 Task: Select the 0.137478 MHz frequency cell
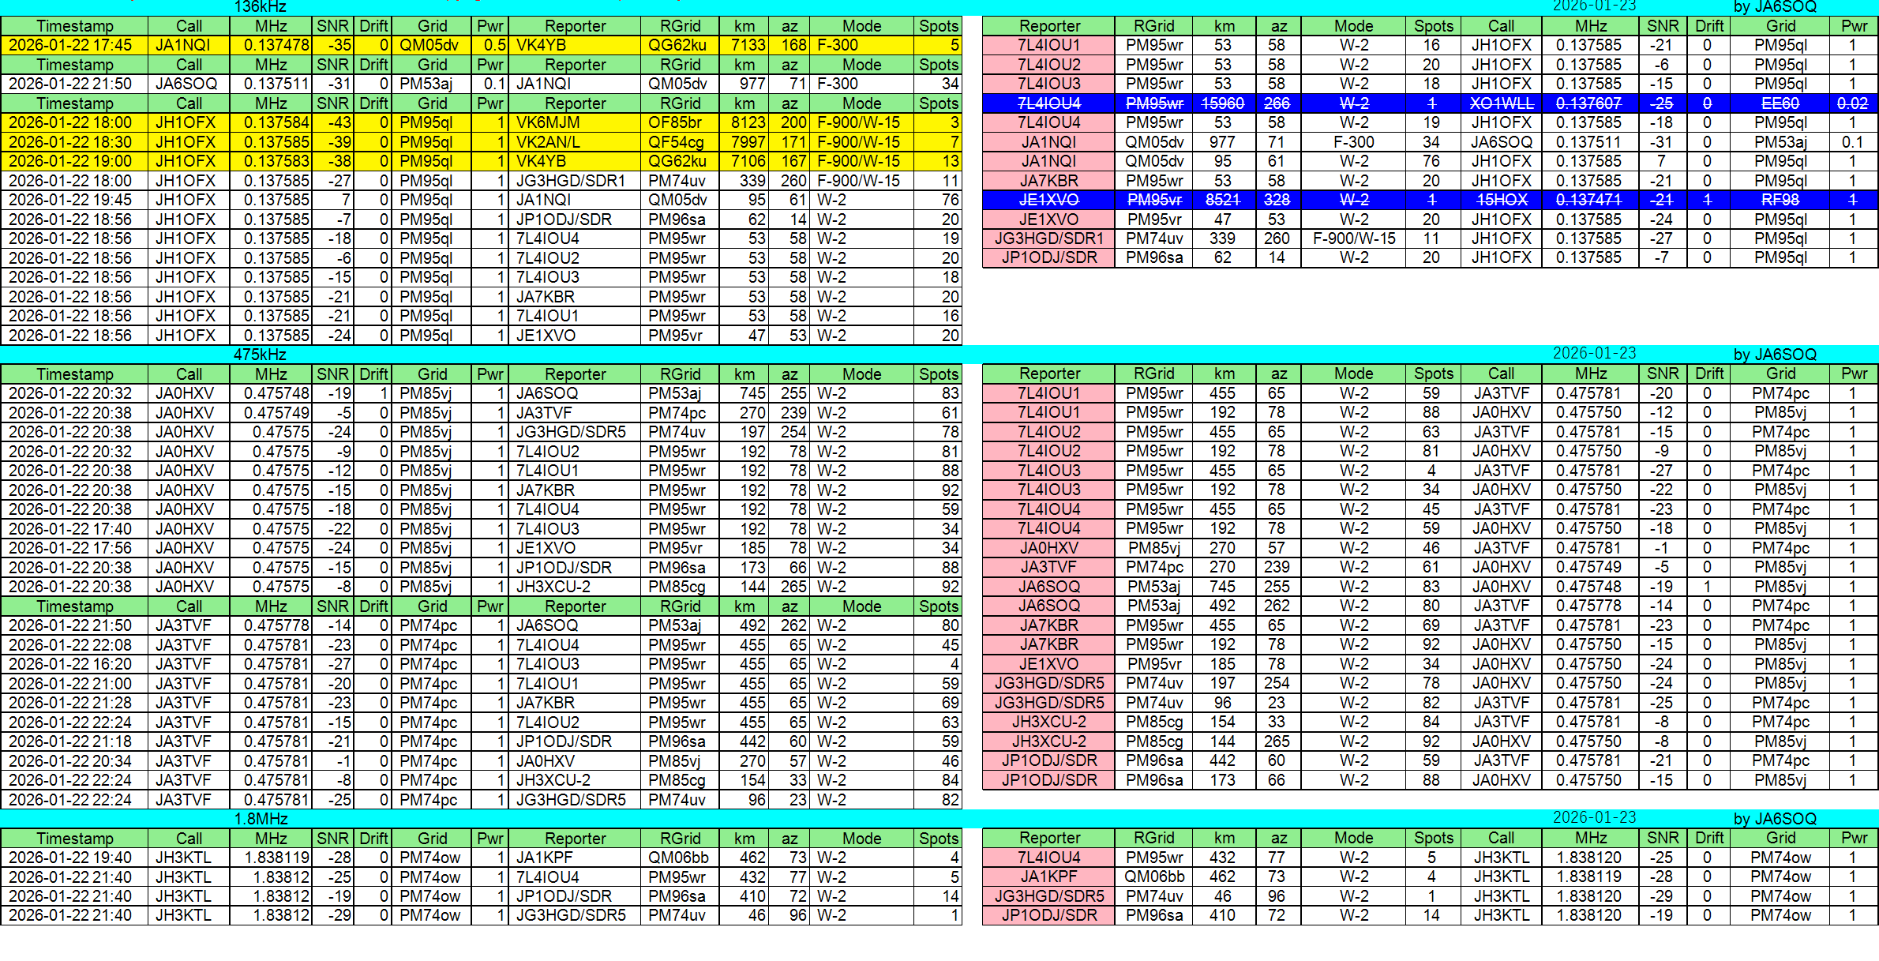271,45
